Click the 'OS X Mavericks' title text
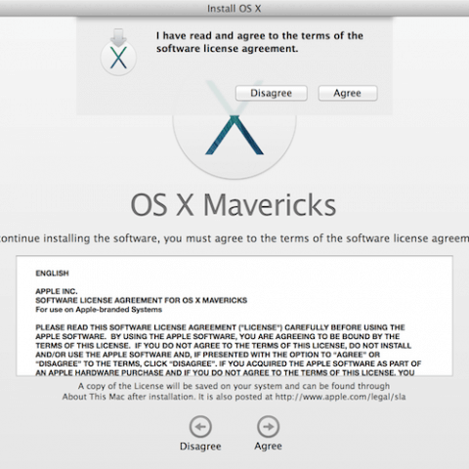 pyautogui.click(x=234, y=205)
